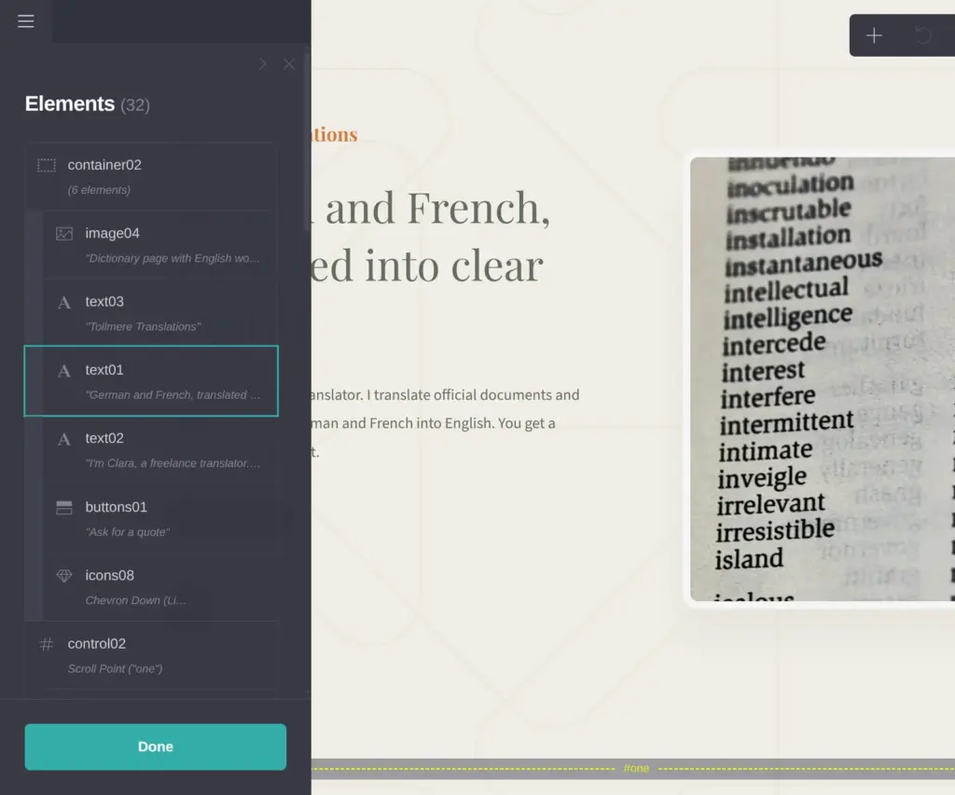
Task: Click the Elements panel scrollbar
Action: point(306,143)
